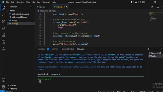This screenshot has height=92, width=163.
Task: Open .aider.chat.history.md in explorer
Action: 21,14
